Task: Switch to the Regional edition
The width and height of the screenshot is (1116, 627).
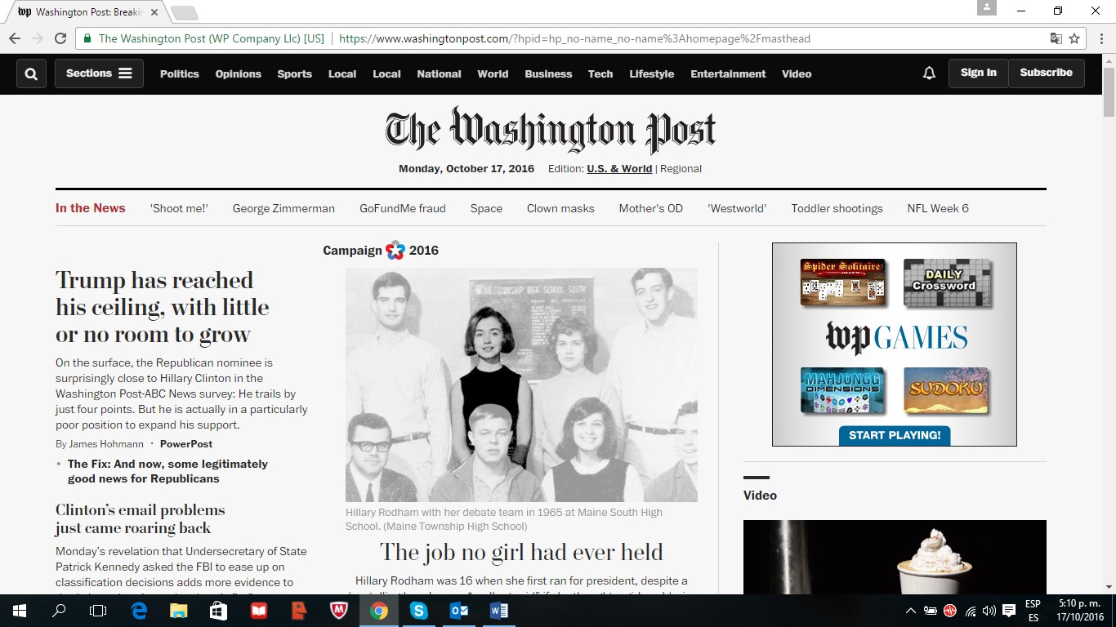Action: [x=681, y=169]
